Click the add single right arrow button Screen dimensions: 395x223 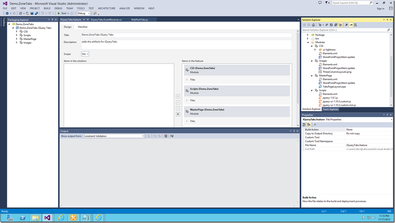coord(178,102)
